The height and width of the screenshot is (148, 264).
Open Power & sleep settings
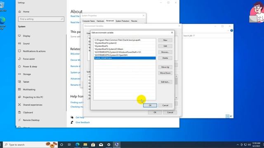30,67
